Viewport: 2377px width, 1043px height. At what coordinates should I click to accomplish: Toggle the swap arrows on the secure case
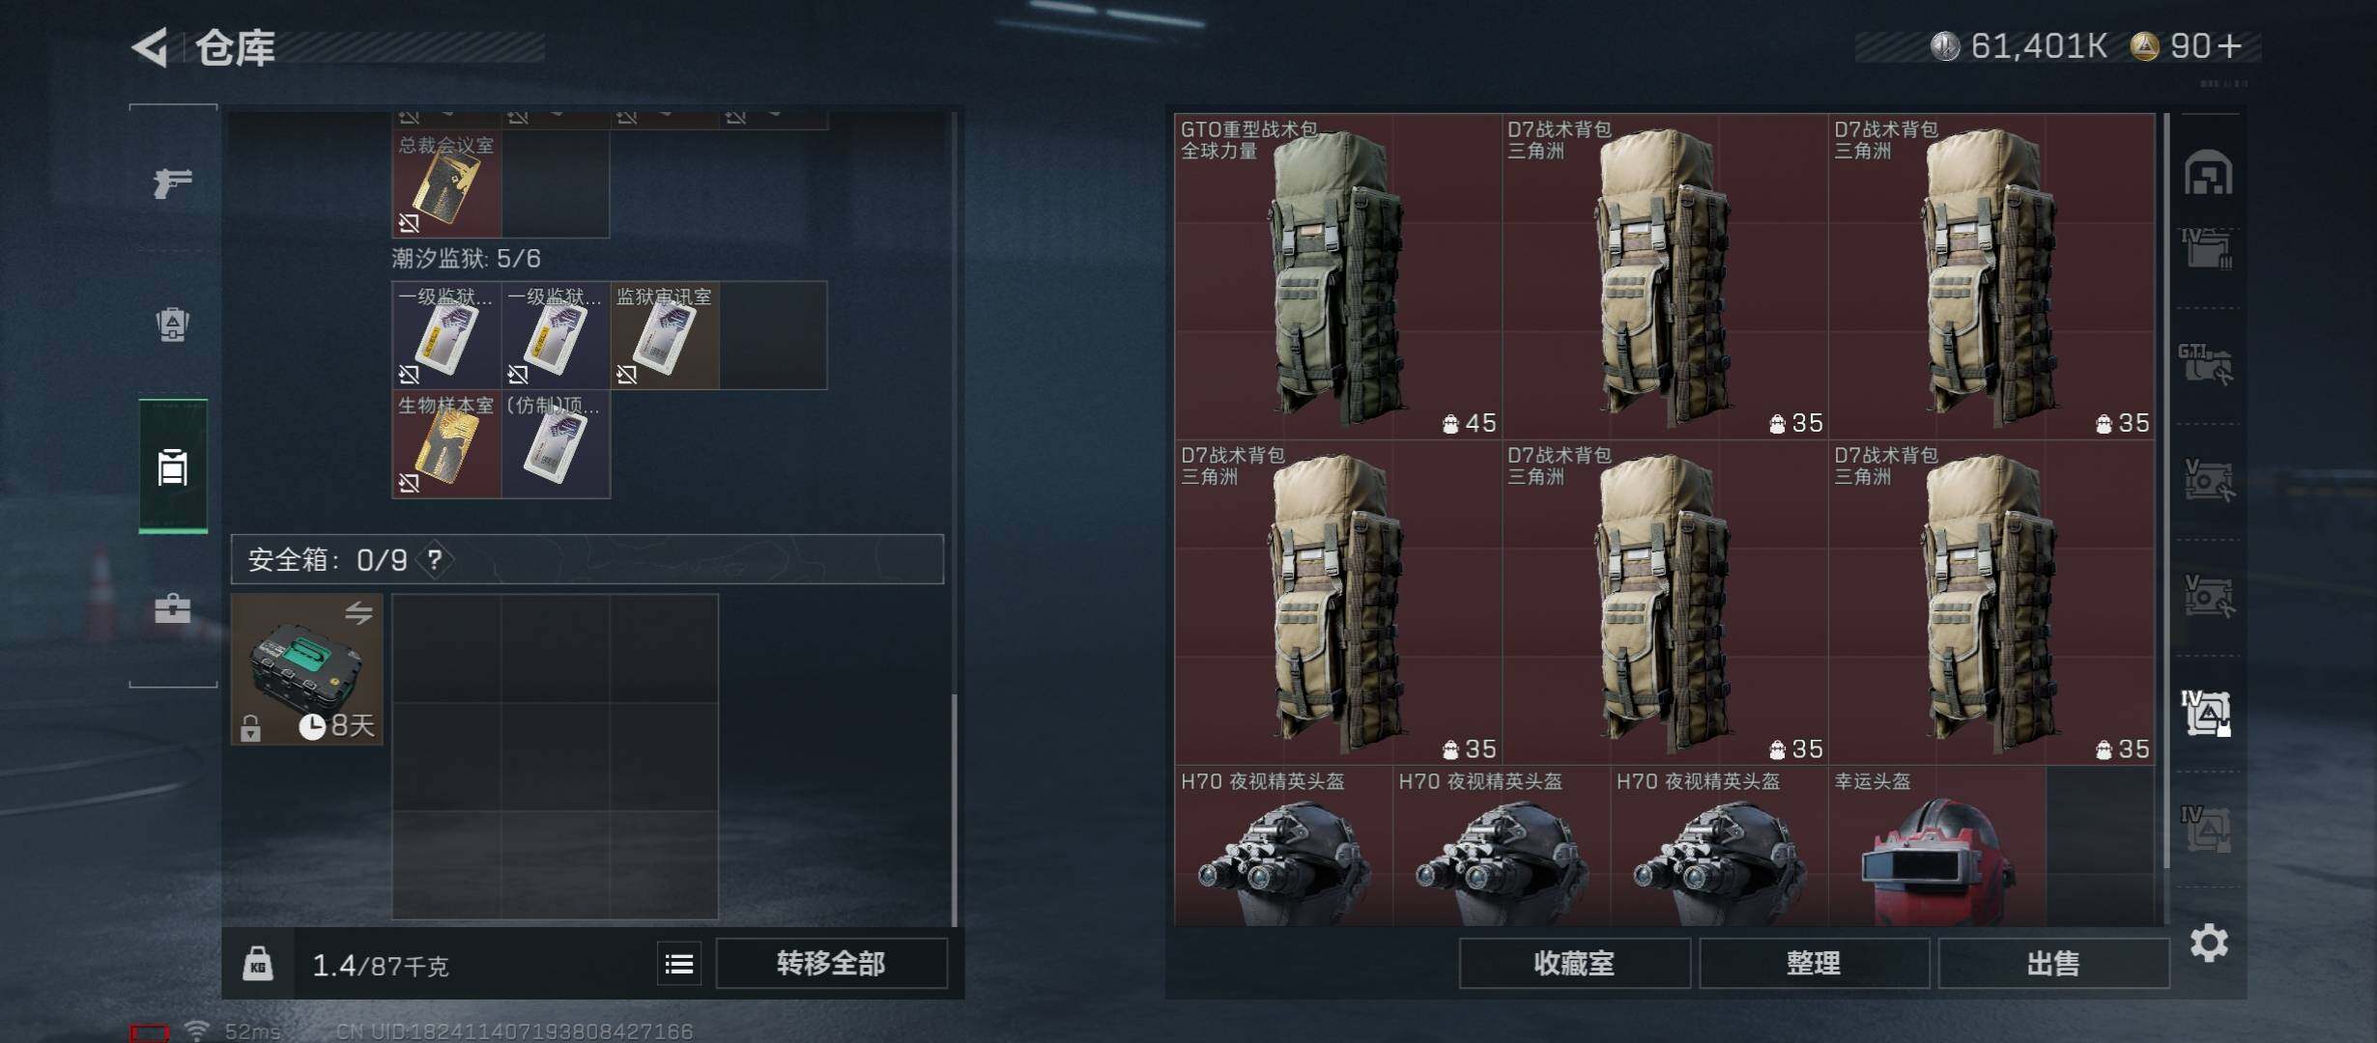coord(358,613)
